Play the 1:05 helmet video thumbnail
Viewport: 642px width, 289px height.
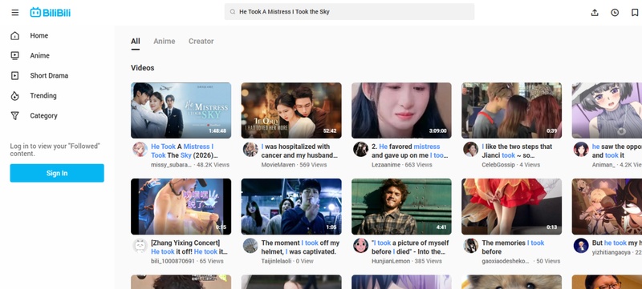pos(291,207)
